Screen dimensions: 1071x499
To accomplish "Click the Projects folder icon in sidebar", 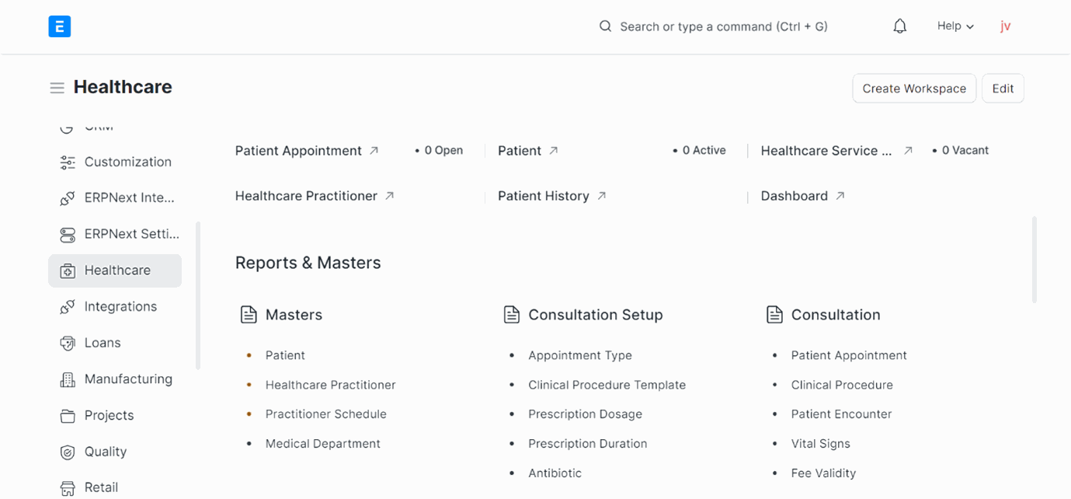I will pyautogui.click(x=68, y=416).
